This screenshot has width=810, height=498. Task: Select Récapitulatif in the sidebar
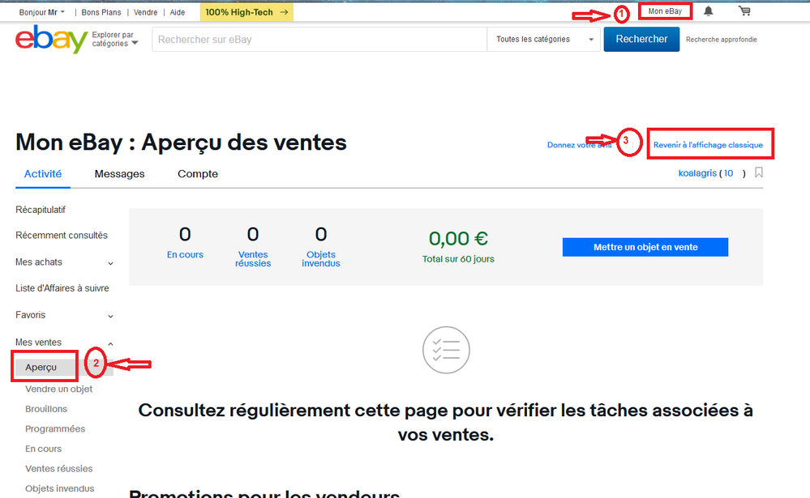41,210
